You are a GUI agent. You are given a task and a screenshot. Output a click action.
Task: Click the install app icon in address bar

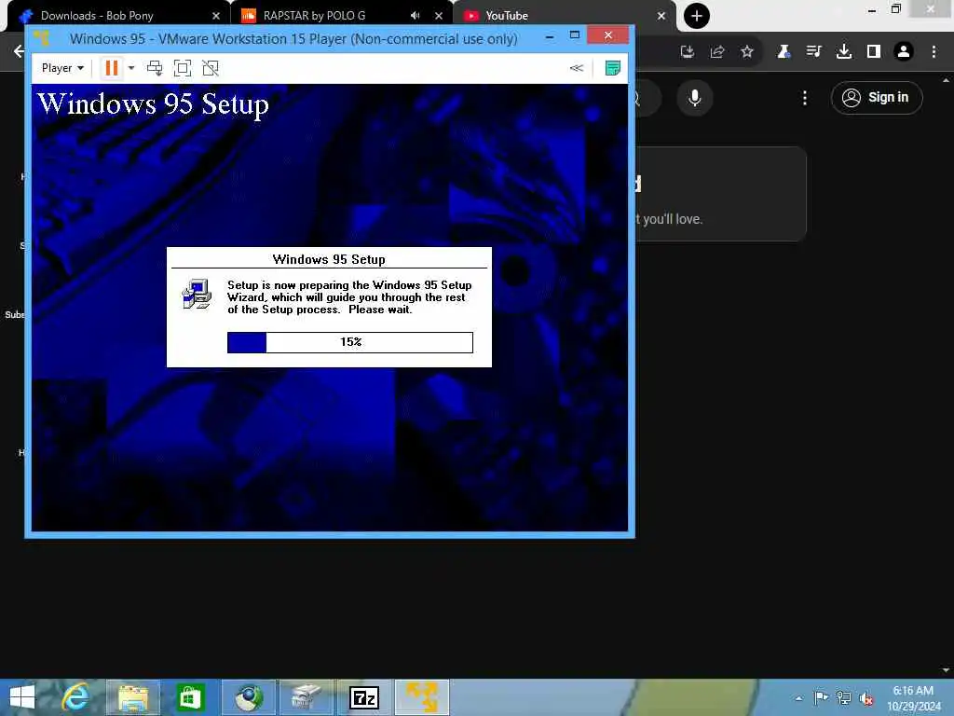(688, 52)
